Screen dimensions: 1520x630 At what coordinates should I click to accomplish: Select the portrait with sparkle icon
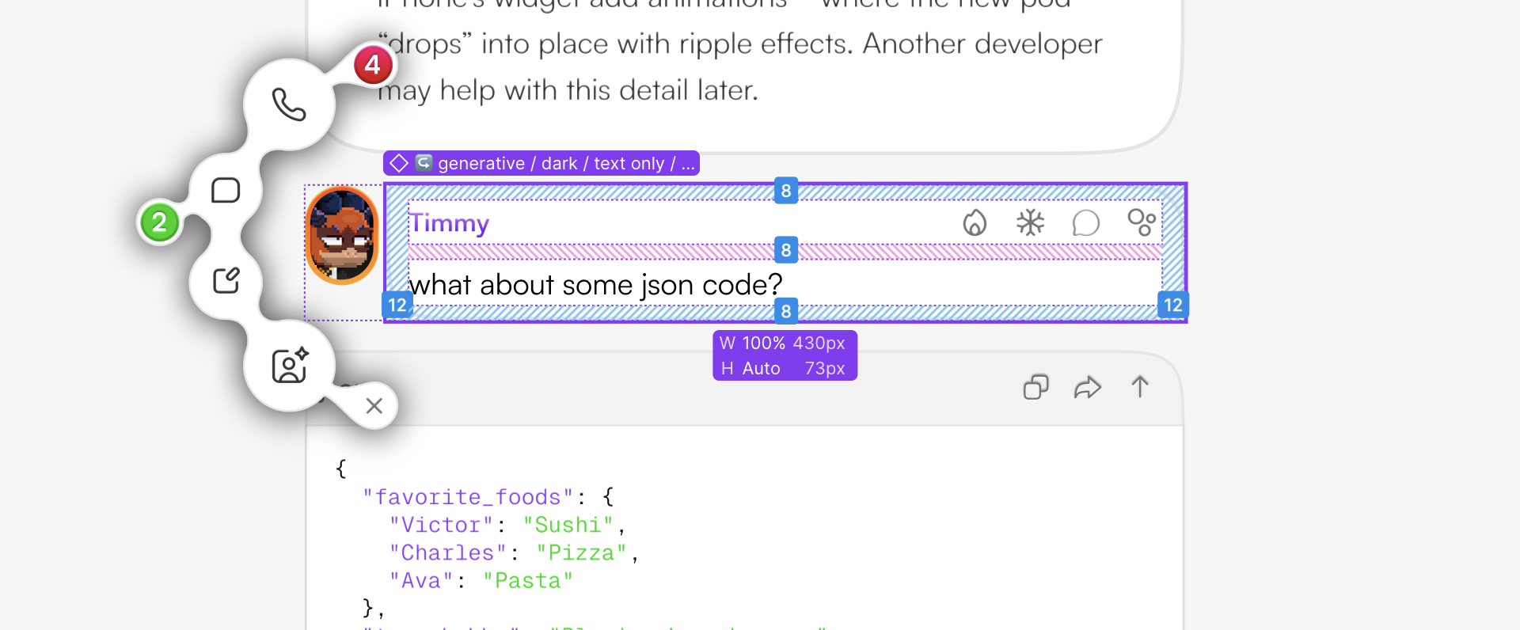[x=290, y=366]
